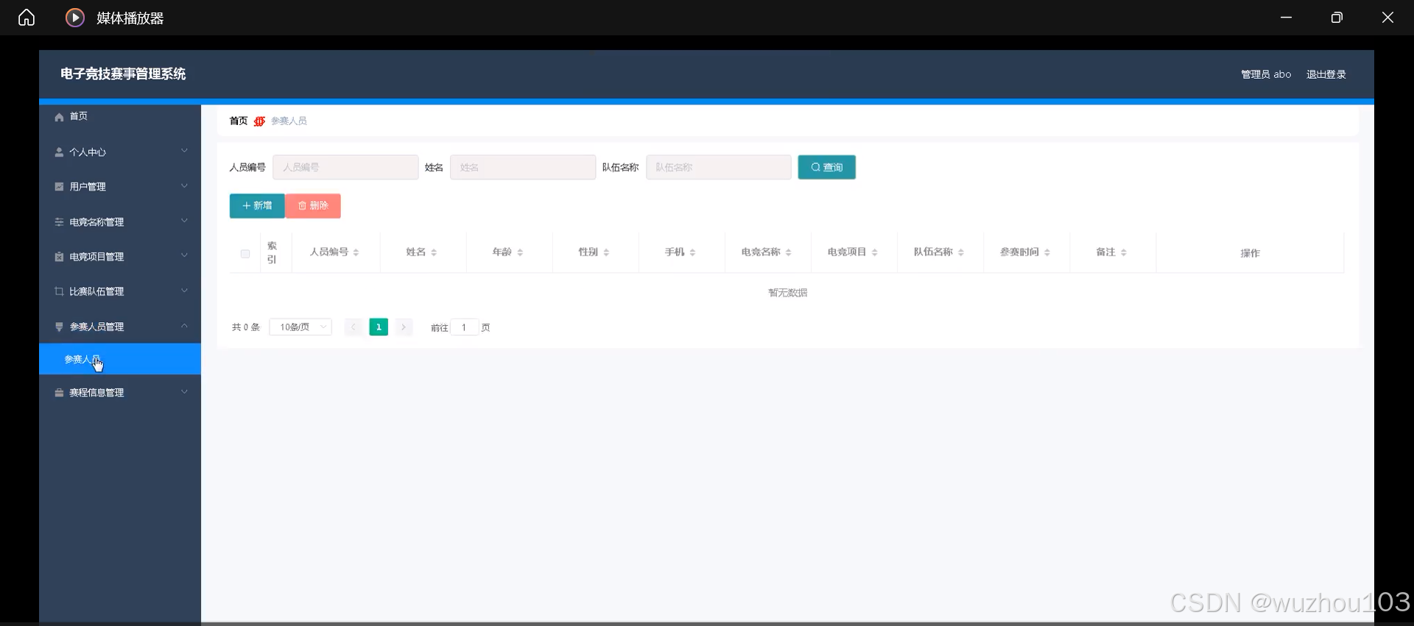The height and width of the screenshot is (626, 1414).
Task: Click next page arrow in pagination
Action: point(404,327)
